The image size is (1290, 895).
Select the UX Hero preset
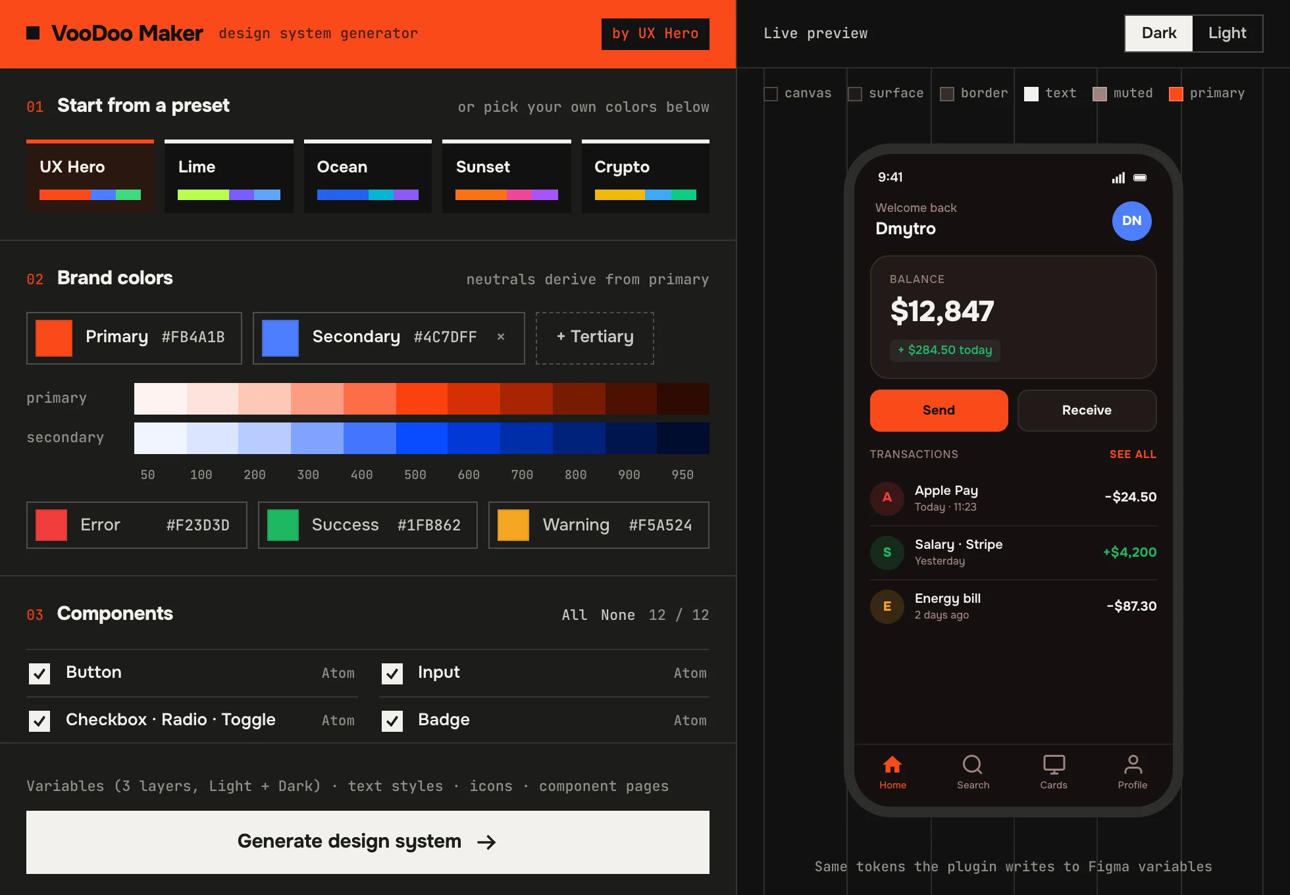pos(90,176)
